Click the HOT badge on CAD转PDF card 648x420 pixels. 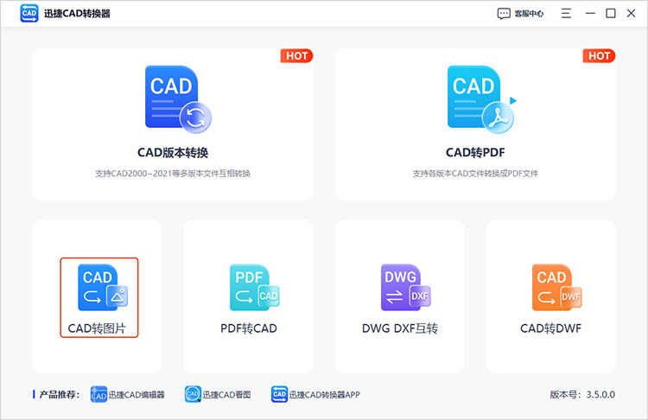click(600, 56)
